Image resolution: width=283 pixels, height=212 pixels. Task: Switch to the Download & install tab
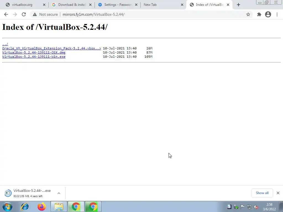coord(72,5)
